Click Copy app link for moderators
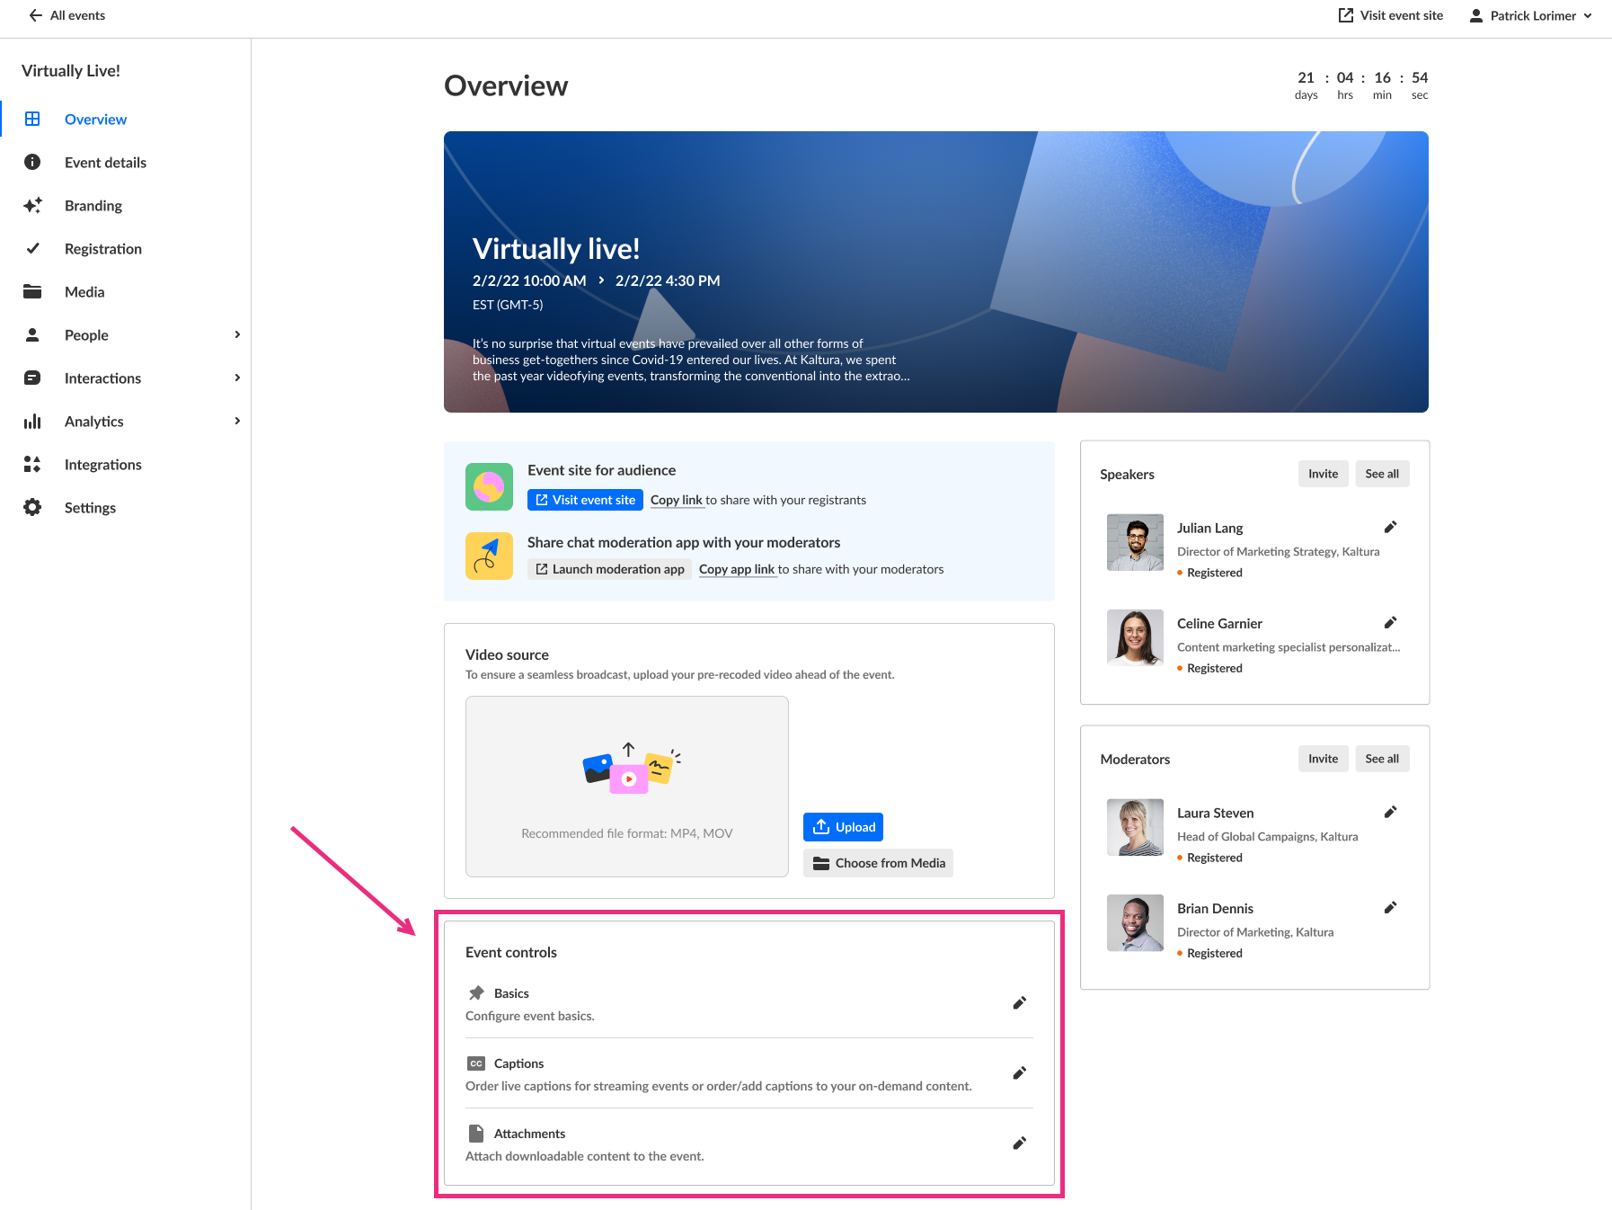1612x1210 pixels. click(737, 569)
